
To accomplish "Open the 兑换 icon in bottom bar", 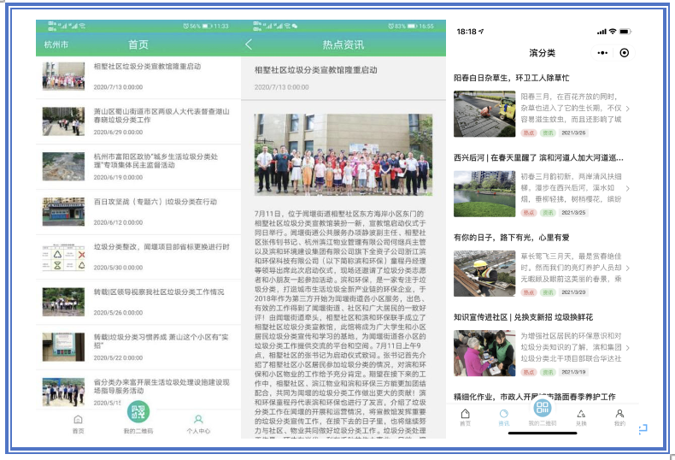I will [x=581, y=416].
